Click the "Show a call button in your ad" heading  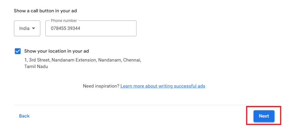(x=45, y=11)
